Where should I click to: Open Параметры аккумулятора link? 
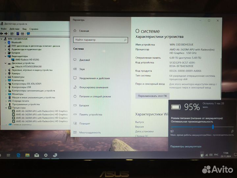pyautogui.click(x=186, y=146)
